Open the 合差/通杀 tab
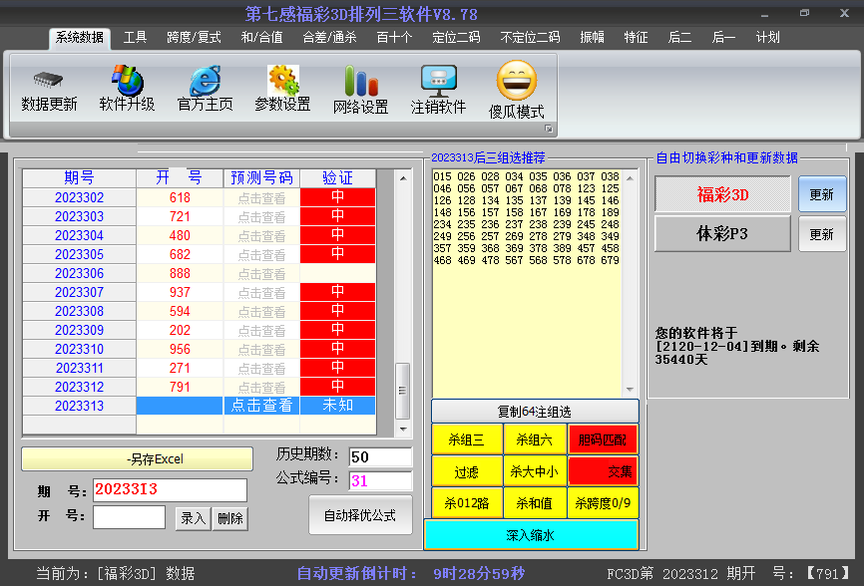The width and height of the screenshot is (864, 586). (x=329, y=38)
